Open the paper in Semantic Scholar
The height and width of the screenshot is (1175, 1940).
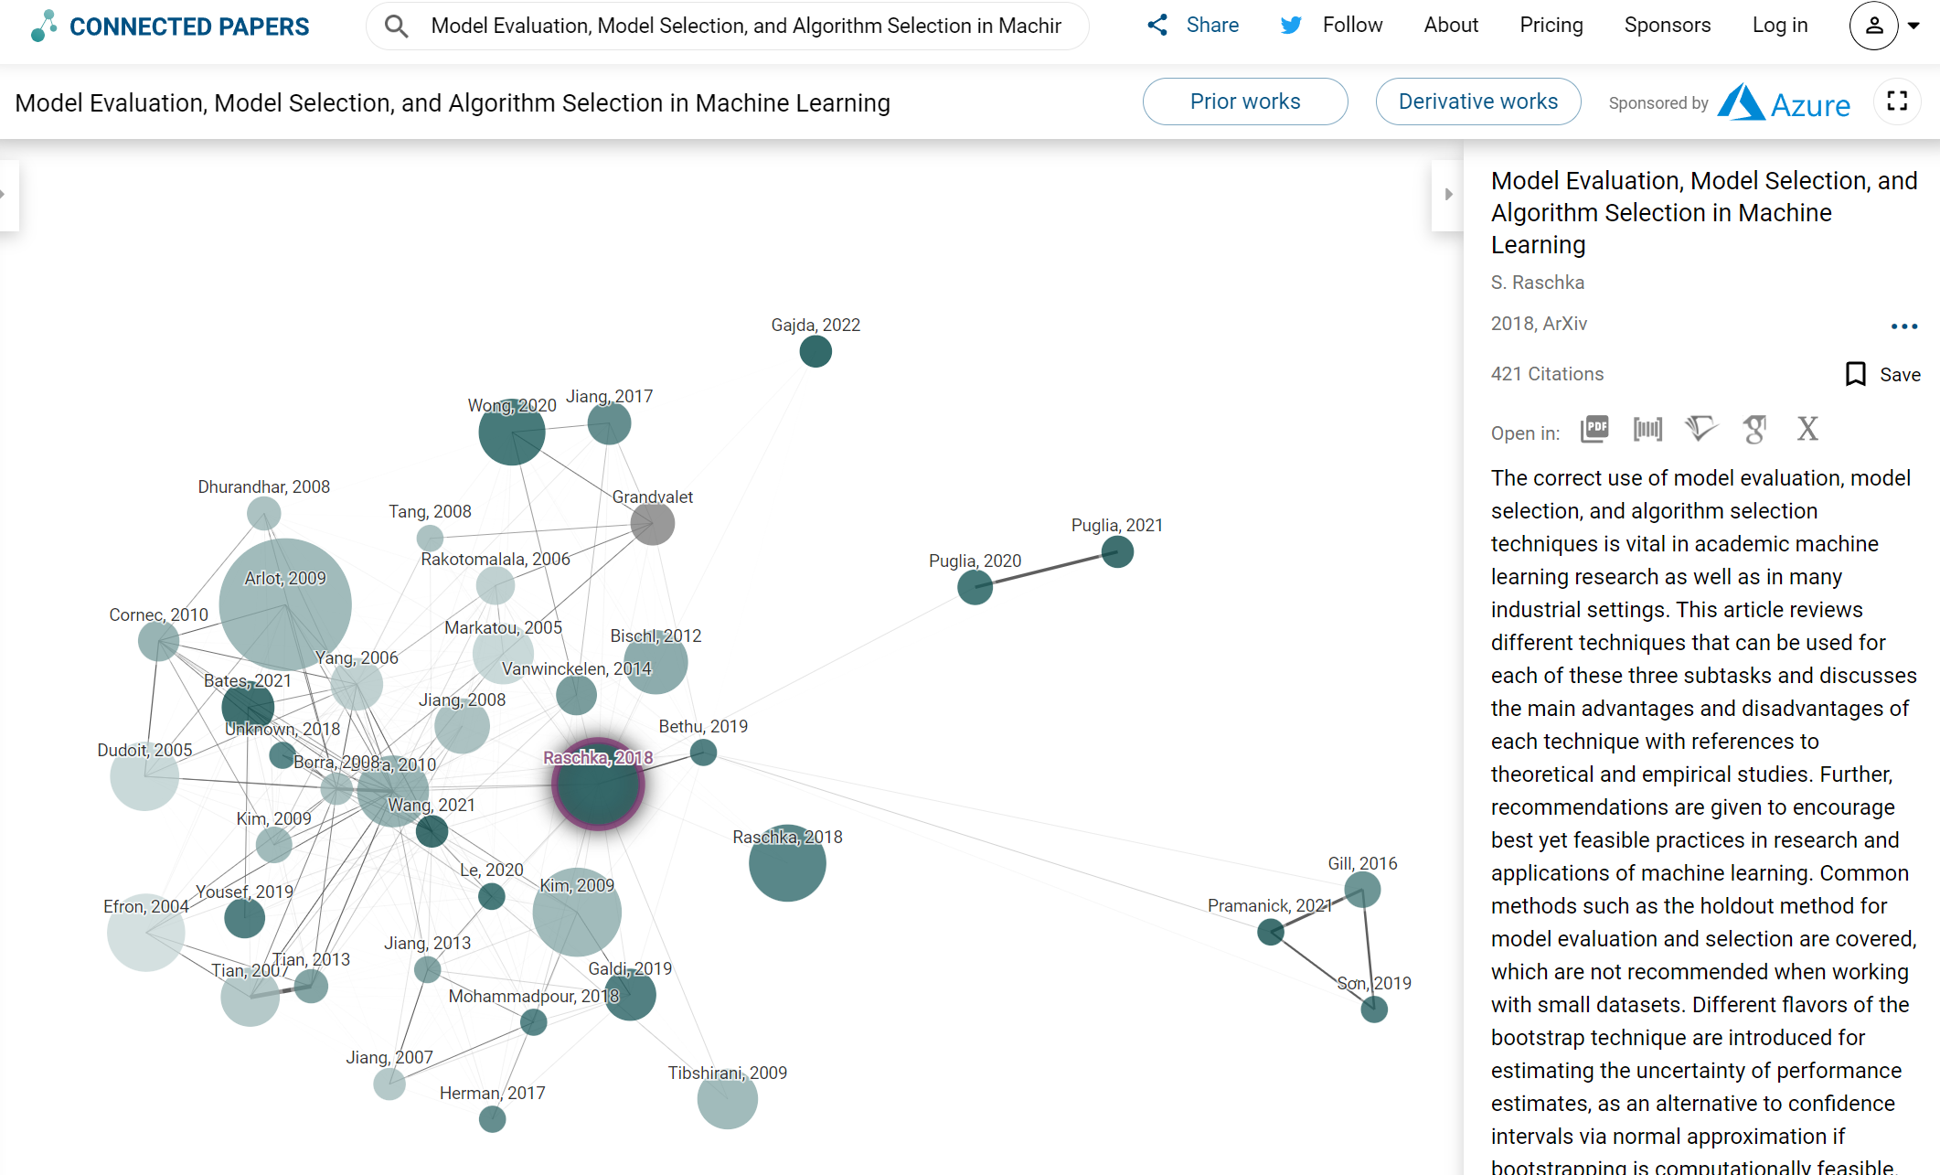coord(1701,429)
